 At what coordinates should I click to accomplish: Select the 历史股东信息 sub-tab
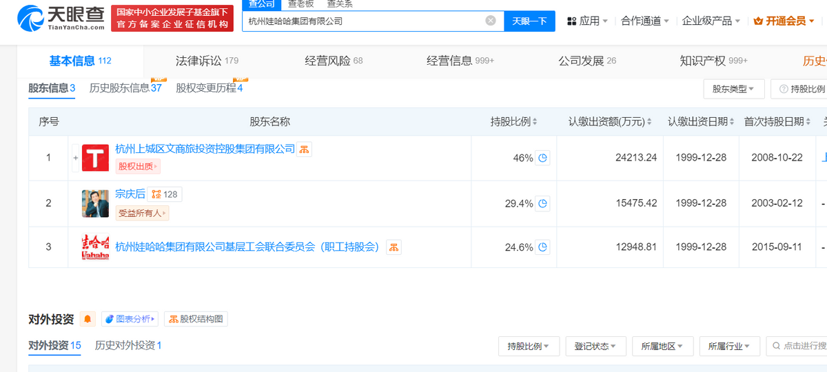[125, 88]
